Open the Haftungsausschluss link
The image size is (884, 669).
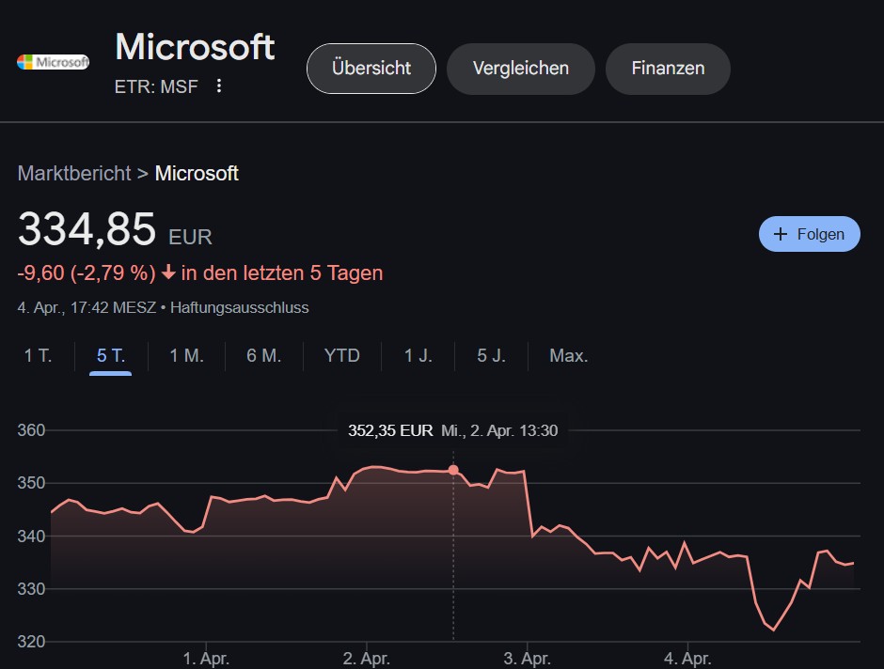point(239,307)
